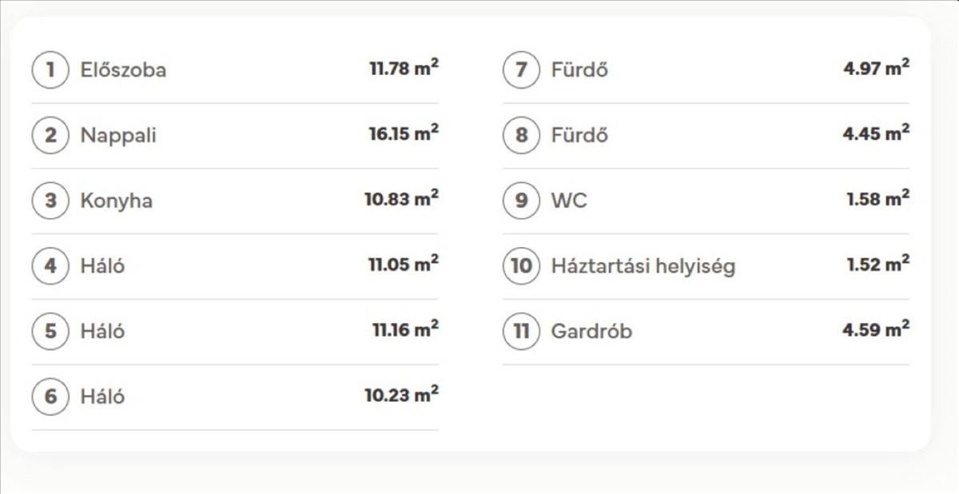Image resolution: width=959 pixels, height=494 pixels.
Task: Click the Előszoba room label
Action: point(123,70)
